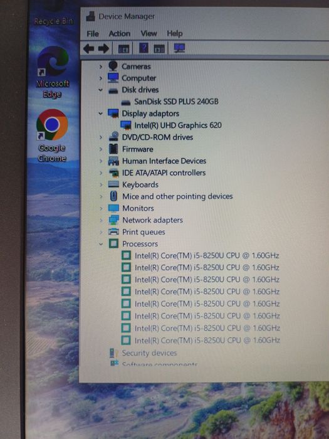The height and width of the screenshot is (439, 329).
Task: Click the Back arrow in the toolbar
Action: click(89, 48)
